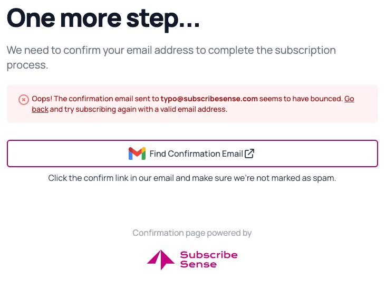Select the "One more step..." heading

(103, 18)
